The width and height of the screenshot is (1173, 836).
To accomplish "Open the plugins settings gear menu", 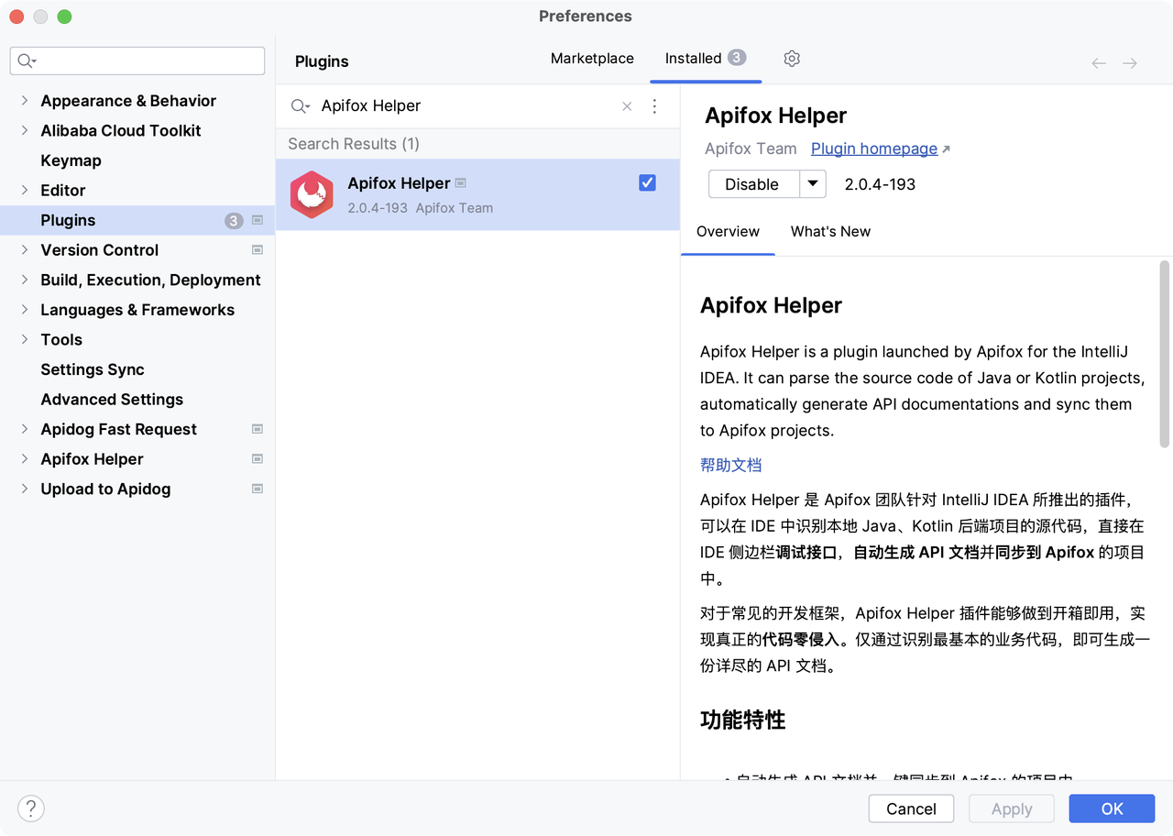I will (792, 59).
